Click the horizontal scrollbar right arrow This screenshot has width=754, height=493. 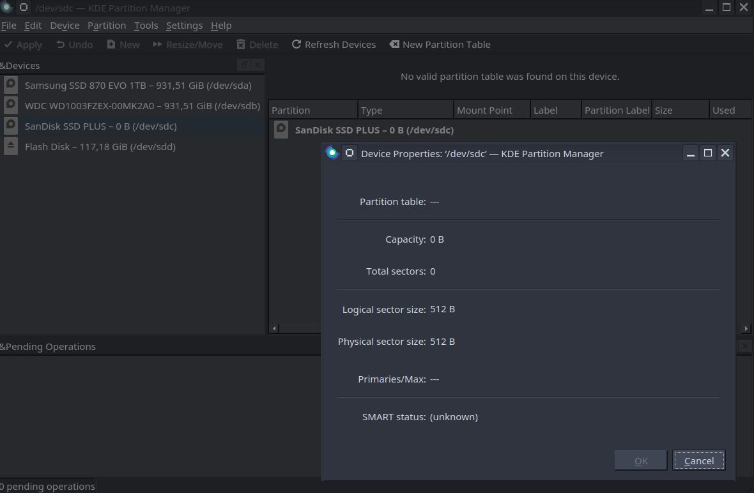(746, 329)
